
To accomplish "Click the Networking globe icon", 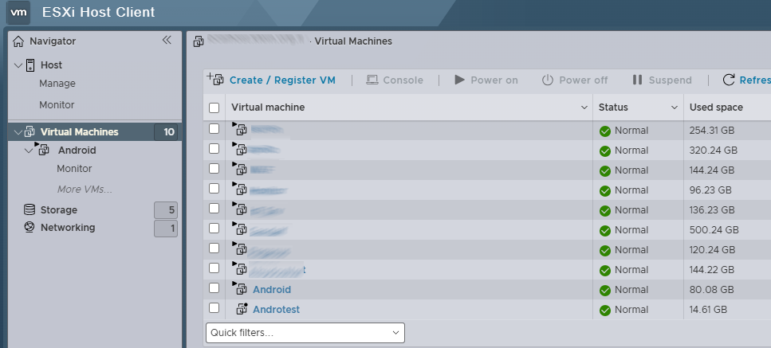I will click(30, 227).
